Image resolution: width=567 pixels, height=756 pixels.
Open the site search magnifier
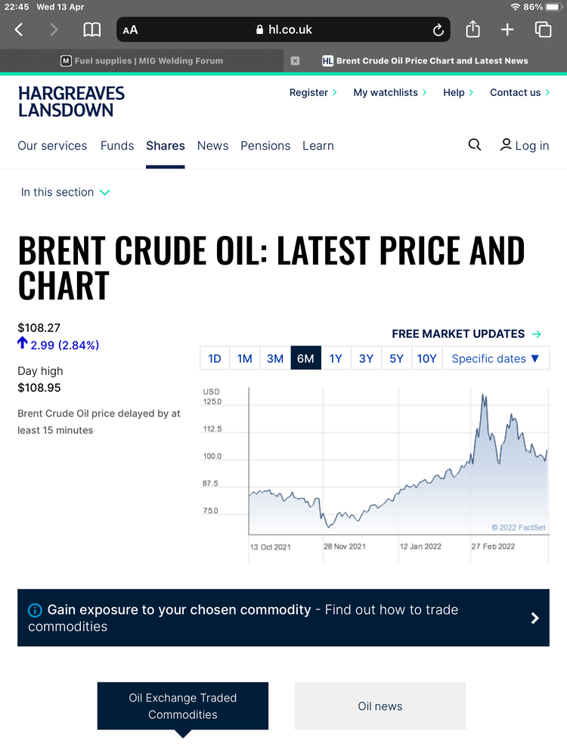click(475, 144)
